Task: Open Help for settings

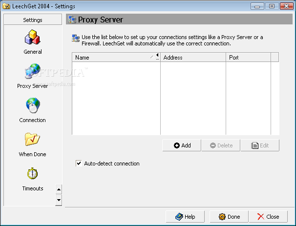Action: (185, 217)
